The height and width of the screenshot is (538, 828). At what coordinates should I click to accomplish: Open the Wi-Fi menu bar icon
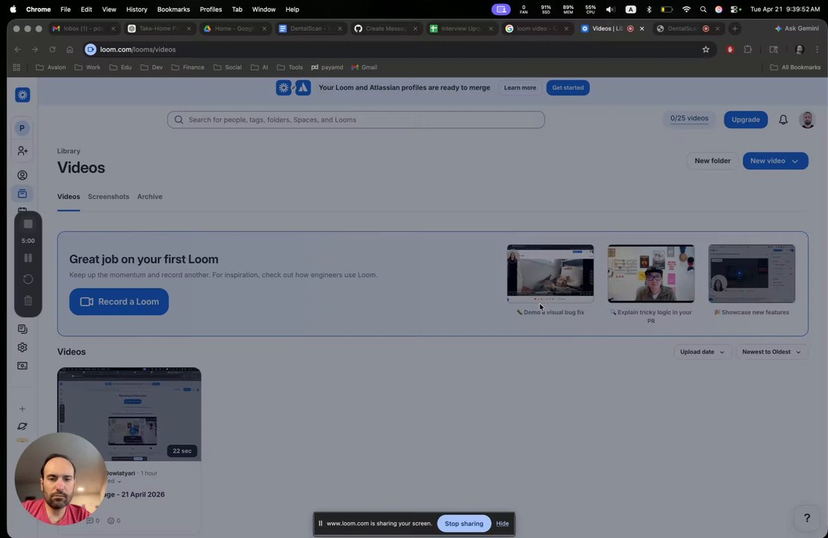(686, 10)
